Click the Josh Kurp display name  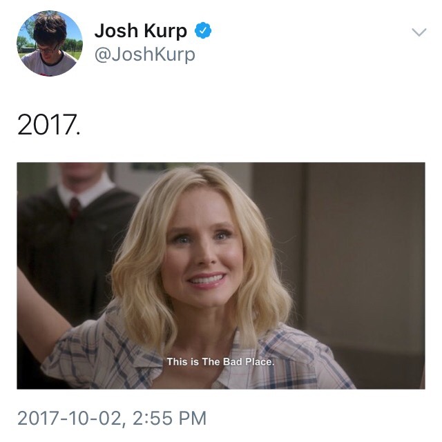pos(141,31)
